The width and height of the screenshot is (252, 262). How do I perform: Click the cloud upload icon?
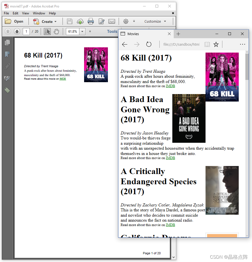click(x=80, y=21)
